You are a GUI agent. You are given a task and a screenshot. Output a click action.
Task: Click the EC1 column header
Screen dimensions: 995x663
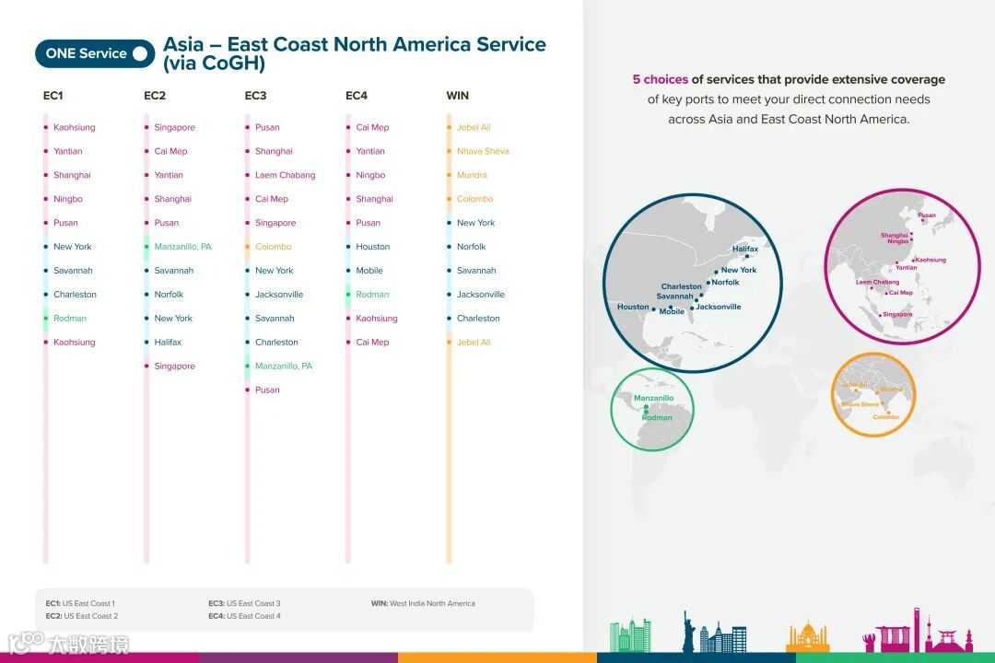(x=53, y=96)
